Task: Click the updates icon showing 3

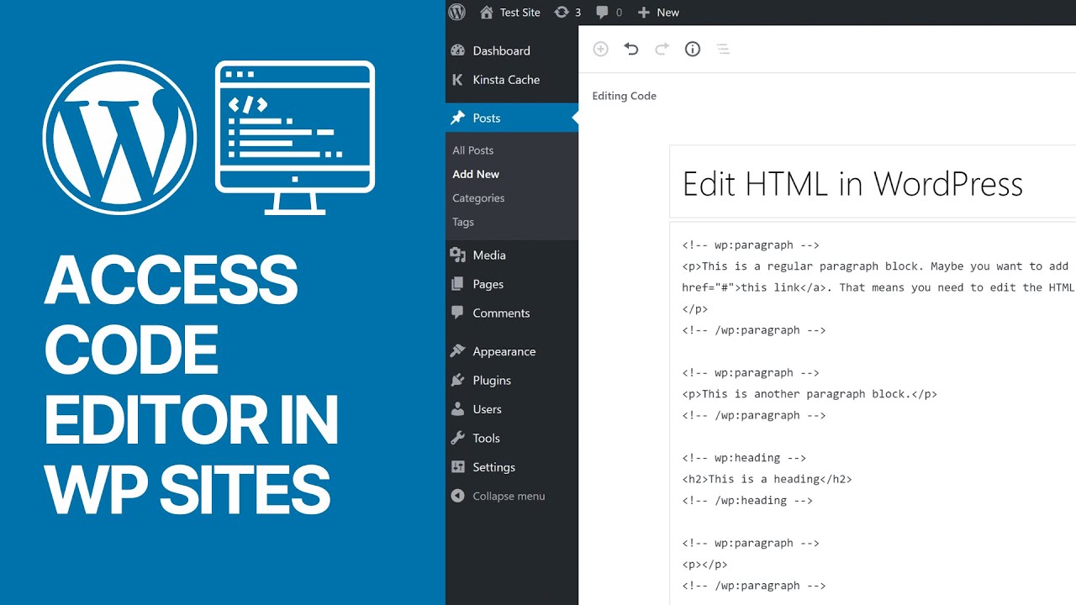Action: 567,12
